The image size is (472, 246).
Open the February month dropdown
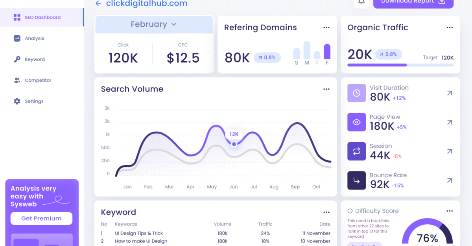coord(153,24)
